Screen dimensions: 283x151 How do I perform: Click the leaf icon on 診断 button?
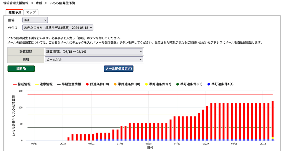24,69
